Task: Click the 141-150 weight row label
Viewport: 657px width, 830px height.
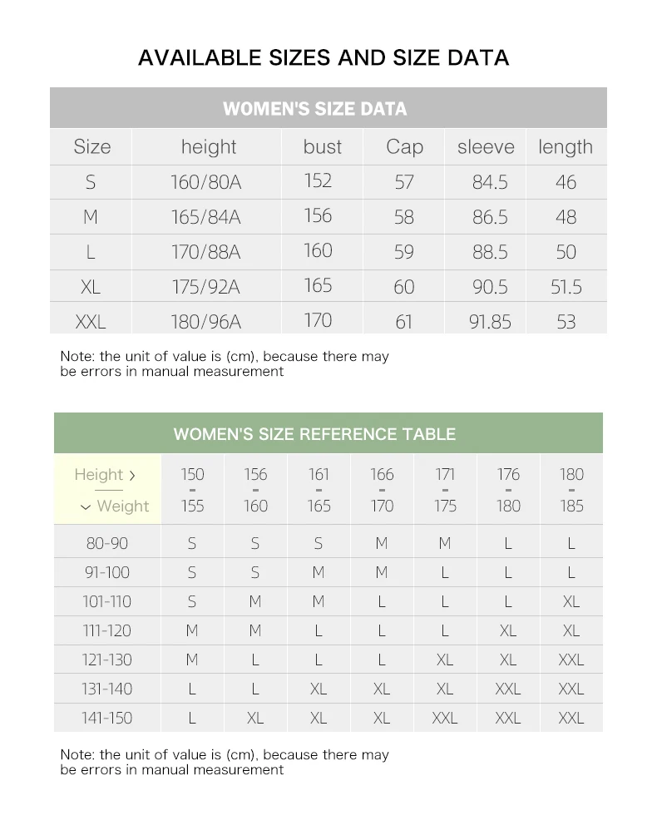Action: (x=107, y=718)
